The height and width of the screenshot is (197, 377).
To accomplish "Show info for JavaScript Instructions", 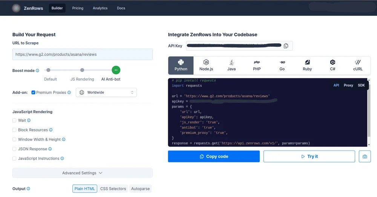I will (62, 159).
